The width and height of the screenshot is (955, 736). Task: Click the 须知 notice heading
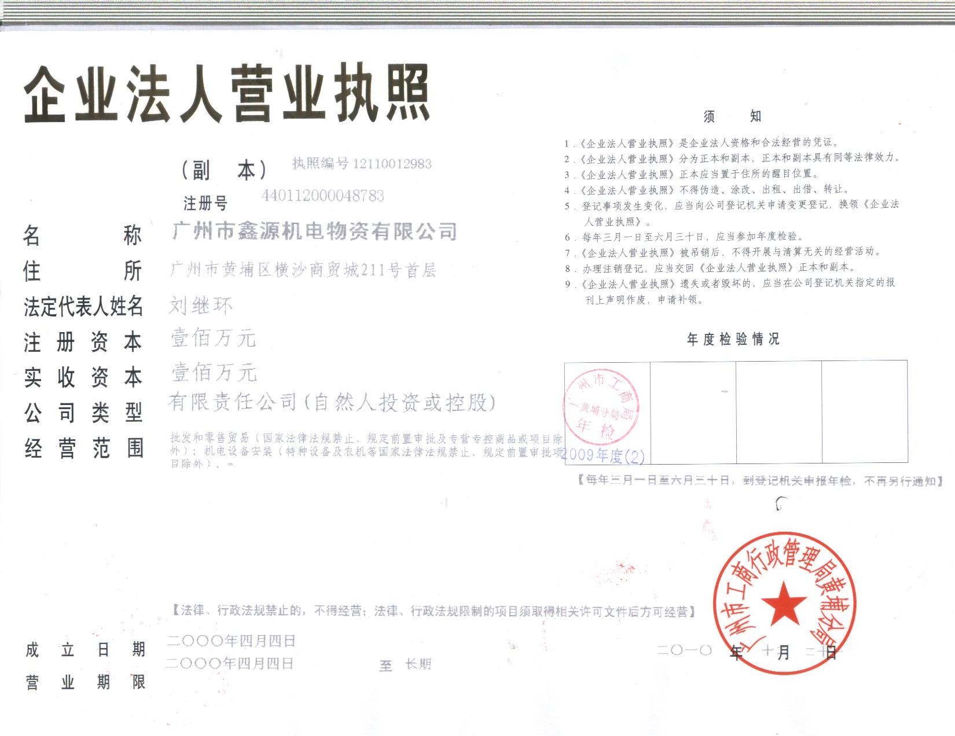point(732,116)
